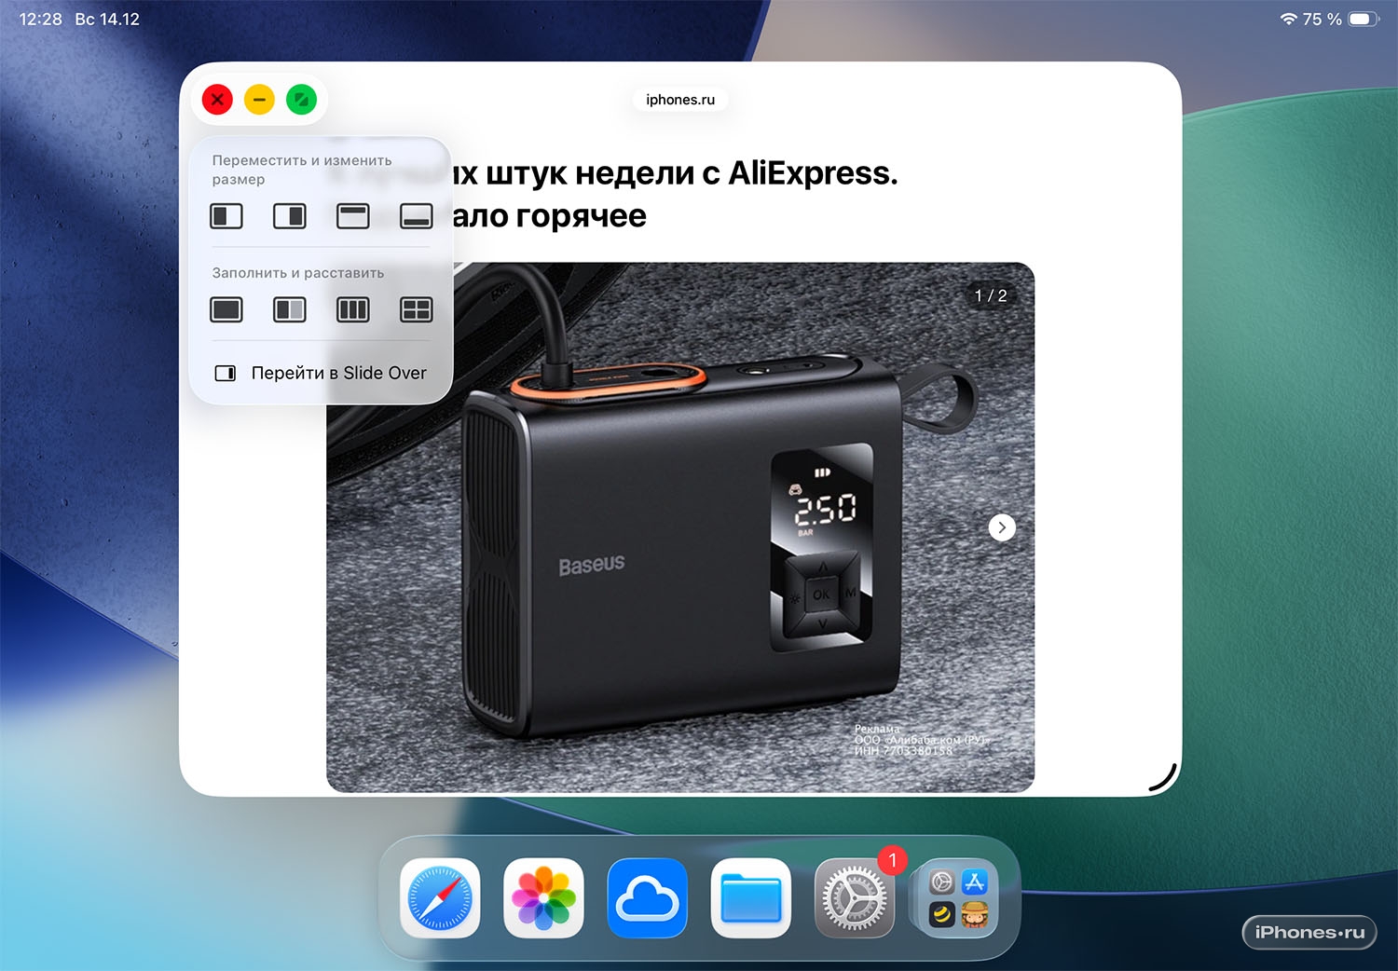Click the green full-screen window button

[x=301, y=100]
